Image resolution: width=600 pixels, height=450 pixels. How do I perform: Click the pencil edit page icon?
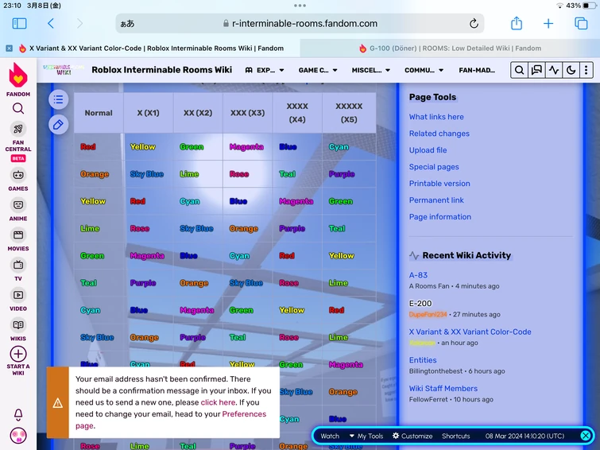59,125
